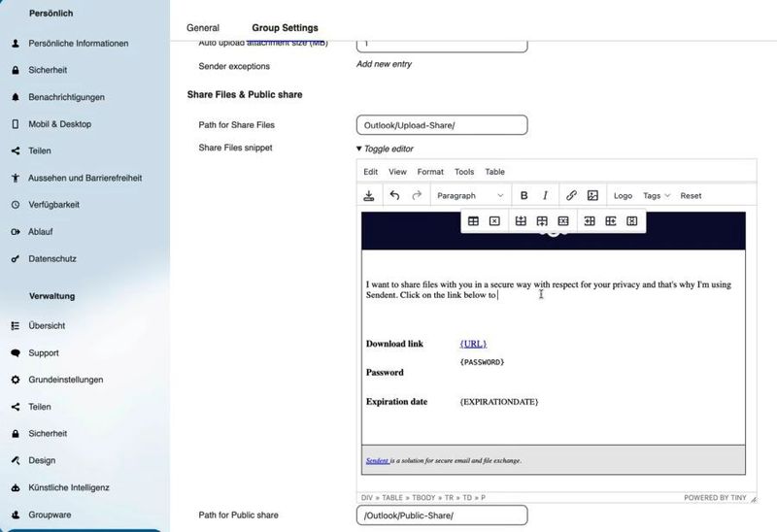The width and height of the screenshot is (777, 532).
Task: Select TBODY in the element path
Action: (423, 497)
